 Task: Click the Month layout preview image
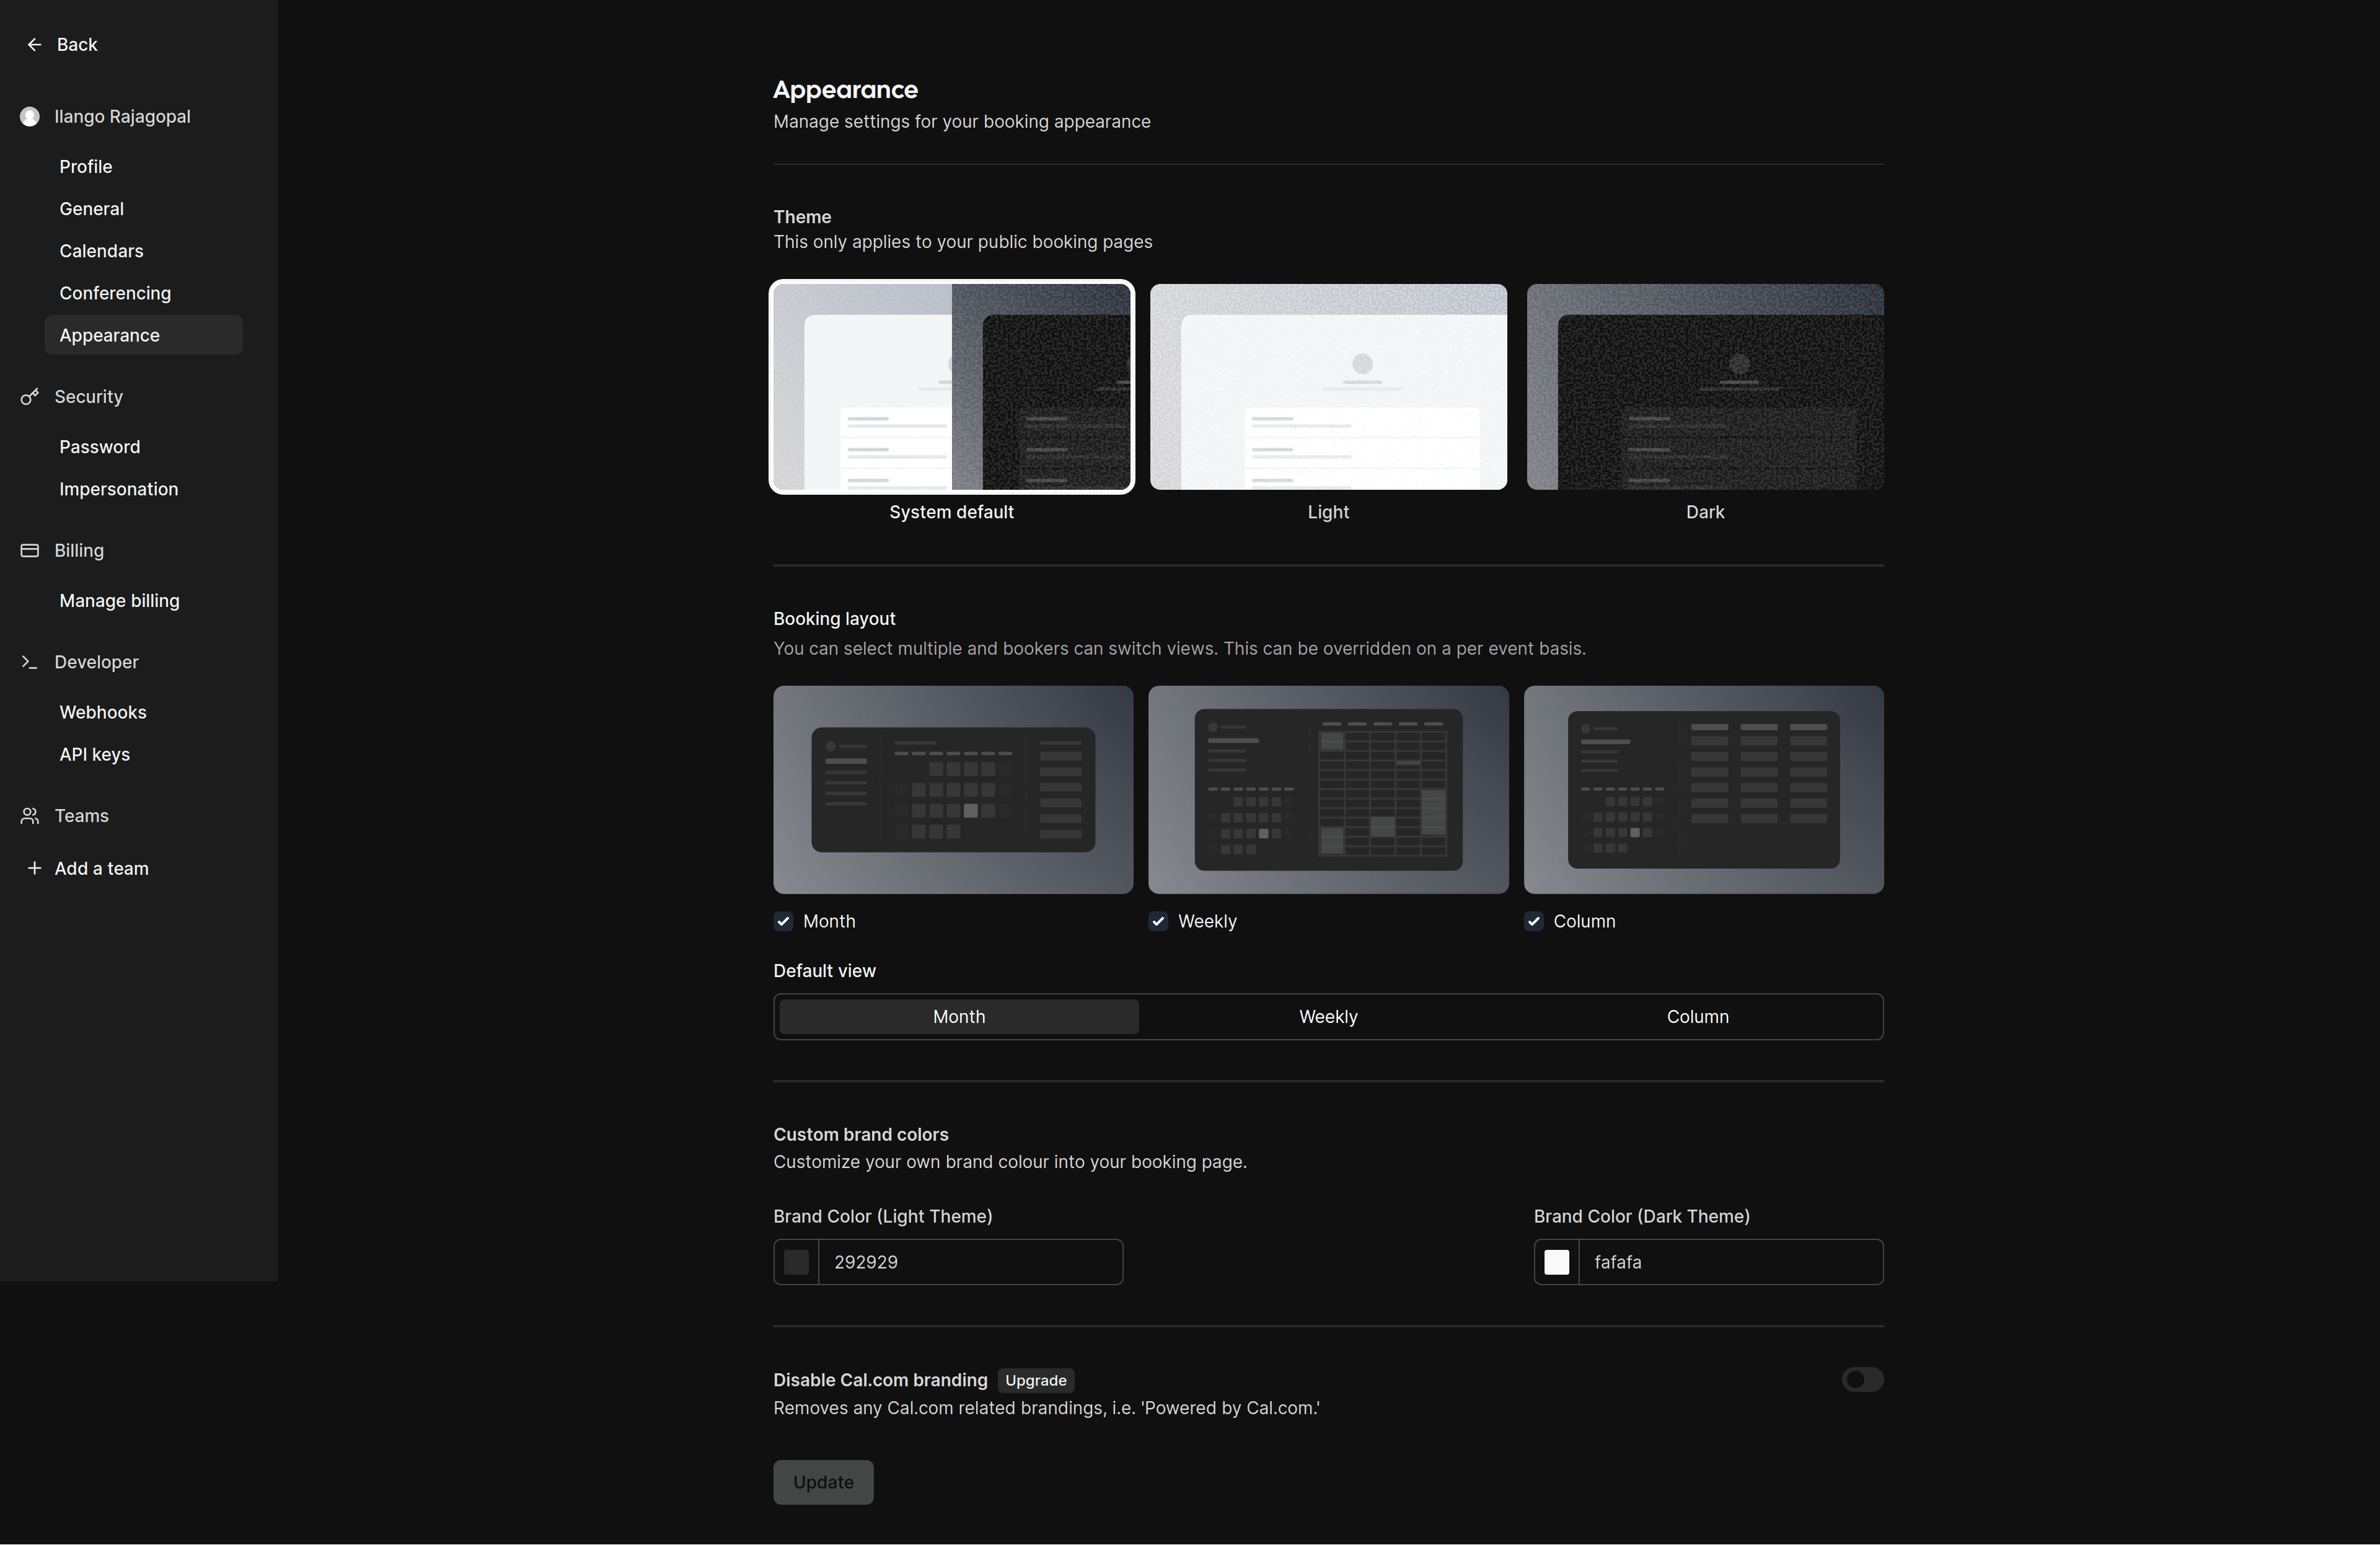coord(953,790)
